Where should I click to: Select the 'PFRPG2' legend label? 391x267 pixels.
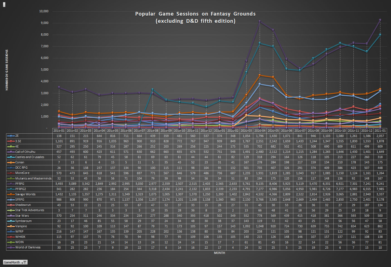[x=21, y=189]
